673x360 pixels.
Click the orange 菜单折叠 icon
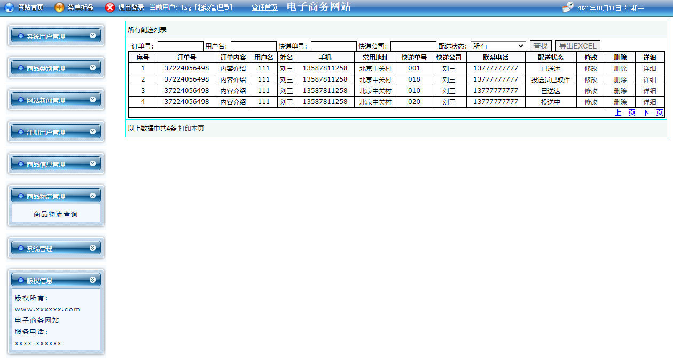pyautogui.click(x=59, y=7)
